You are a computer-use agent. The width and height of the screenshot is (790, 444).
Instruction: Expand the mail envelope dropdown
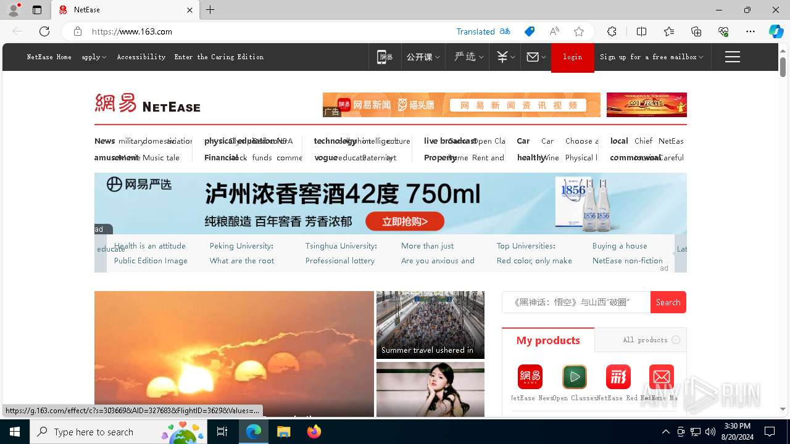coord(536,57)
